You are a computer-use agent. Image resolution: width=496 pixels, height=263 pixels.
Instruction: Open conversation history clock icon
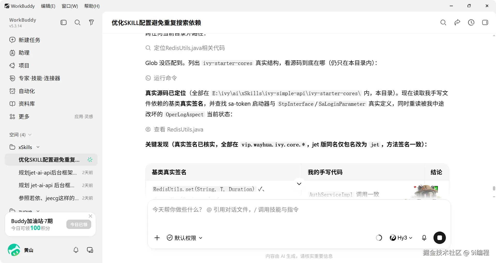471,22
